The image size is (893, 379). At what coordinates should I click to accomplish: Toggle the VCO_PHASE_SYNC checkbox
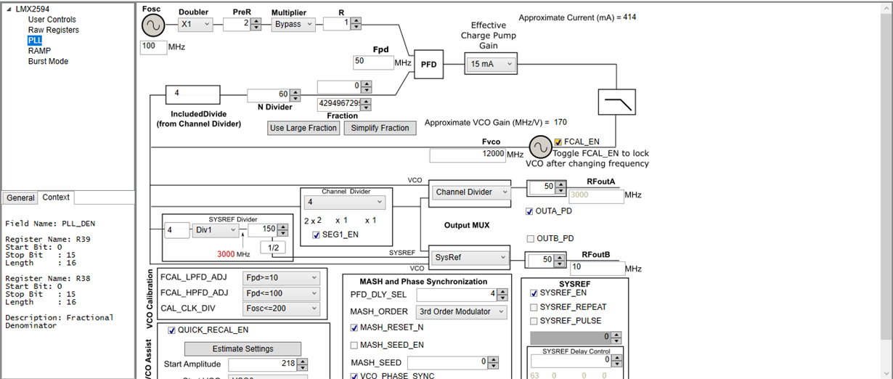[x=354, y=376]
